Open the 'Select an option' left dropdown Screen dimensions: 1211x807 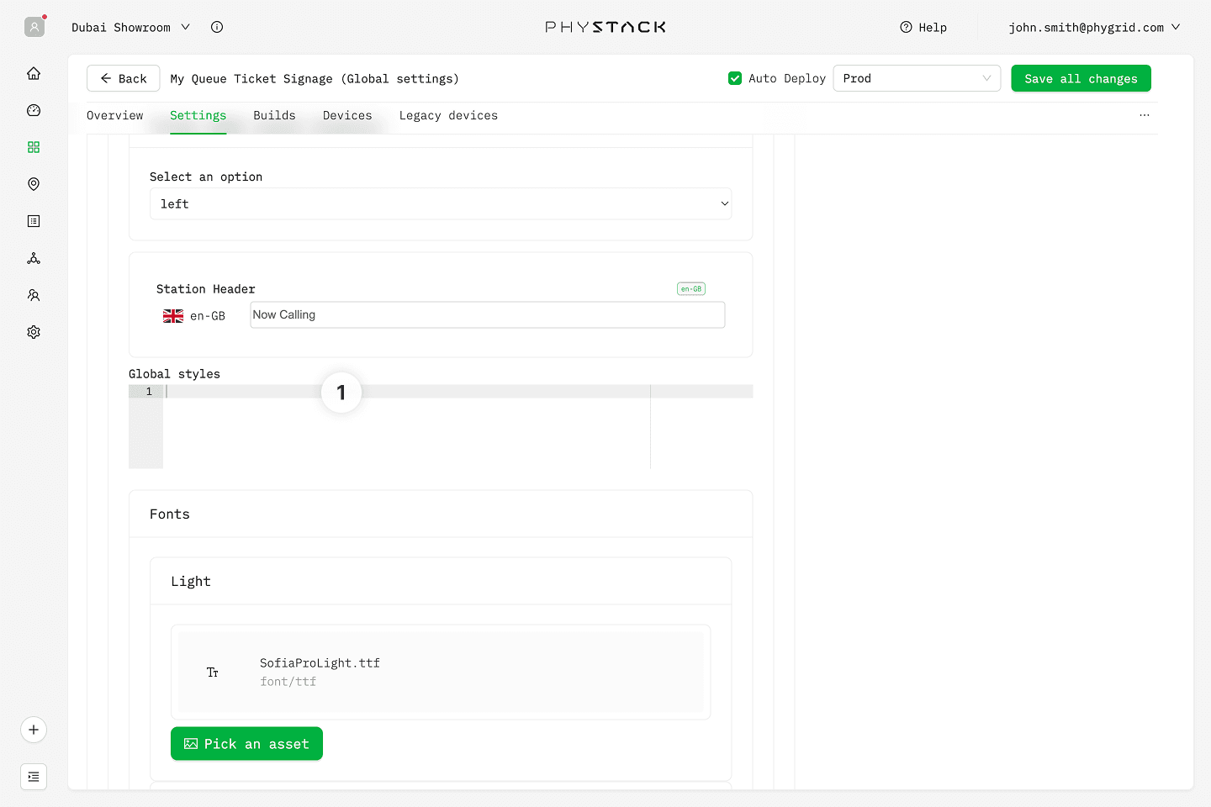pos(440,203)
